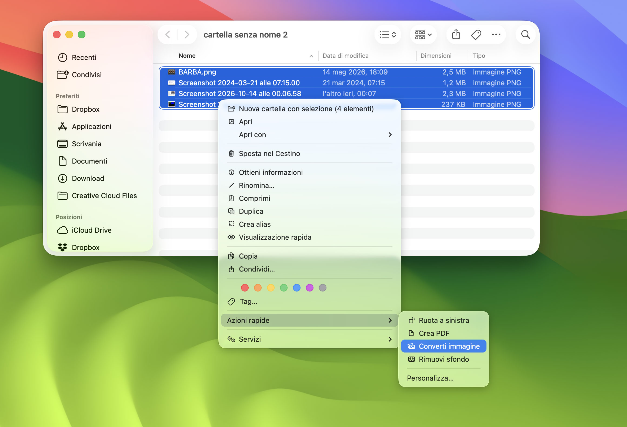Screen dimensions: 627x427
Task: Apply the purple color tag
Action: (x=309, y=288)
